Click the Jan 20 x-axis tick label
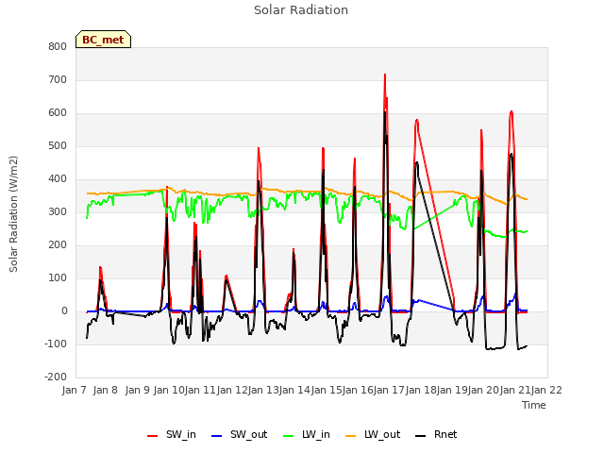604x453 pixels. pyautogui.click(x=483, y=390)
